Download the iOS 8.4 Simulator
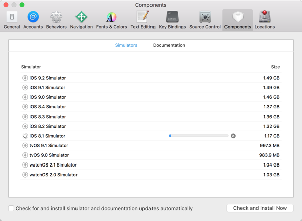 pyautogui.click(x=25, y=107)
